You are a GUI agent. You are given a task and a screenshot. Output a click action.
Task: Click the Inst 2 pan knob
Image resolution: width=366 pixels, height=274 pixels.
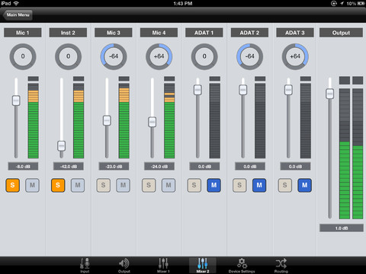pos(68,56)
